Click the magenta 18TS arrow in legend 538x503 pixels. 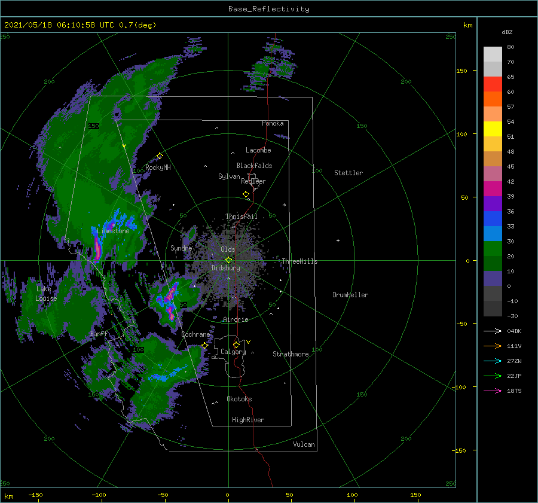tap(493, 391)
